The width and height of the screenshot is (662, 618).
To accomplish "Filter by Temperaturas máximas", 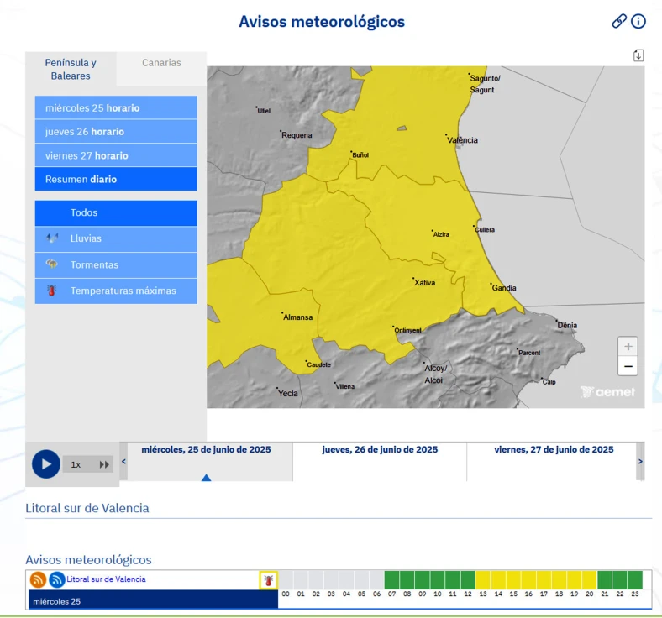I will click(116, 291).
